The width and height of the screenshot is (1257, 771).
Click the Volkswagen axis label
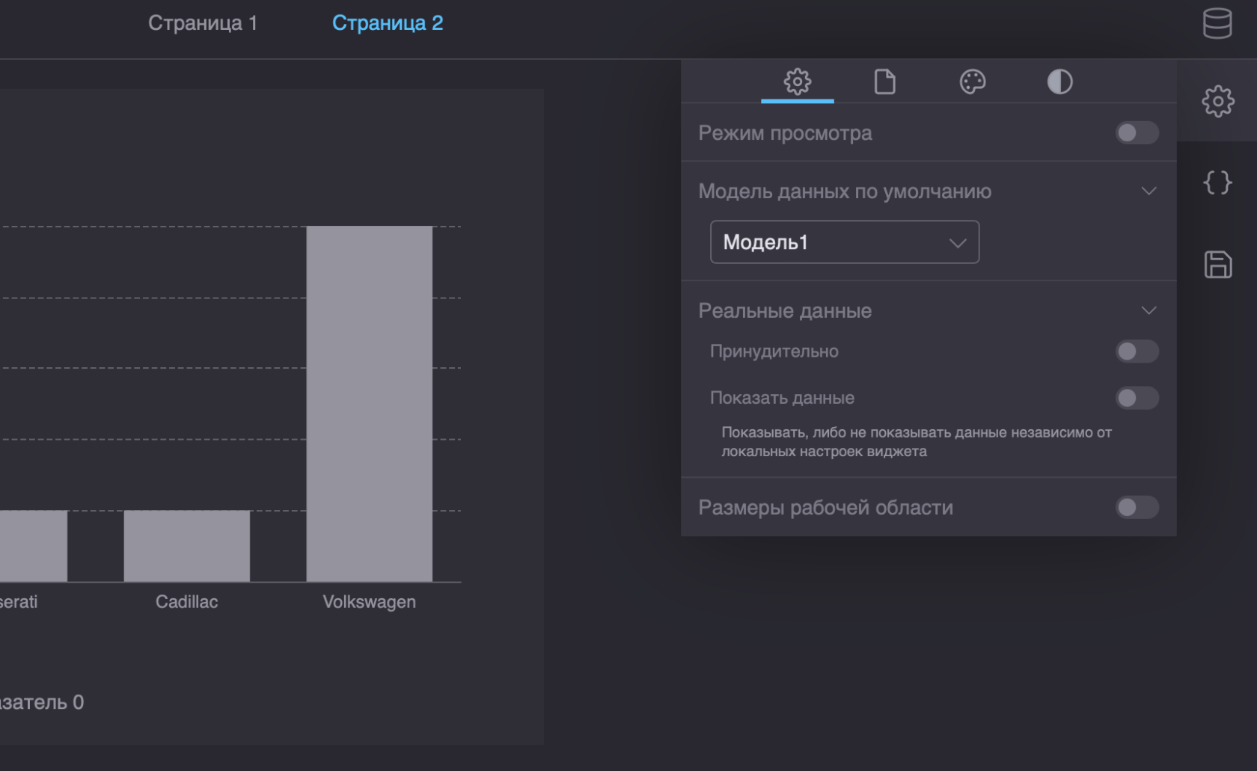(369, 602)
